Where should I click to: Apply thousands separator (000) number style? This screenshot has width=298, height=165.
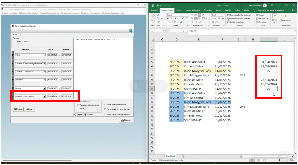pos(223,18)
